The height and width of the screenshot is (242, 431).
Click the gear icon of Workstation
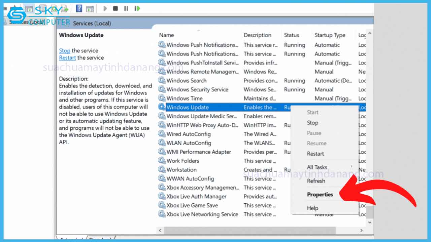[x=162, y=170]
